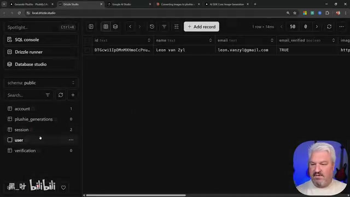Click the heart icon at sidebar bottom
The width and height of the screenshot is (350, 197).
click(63, 188)
